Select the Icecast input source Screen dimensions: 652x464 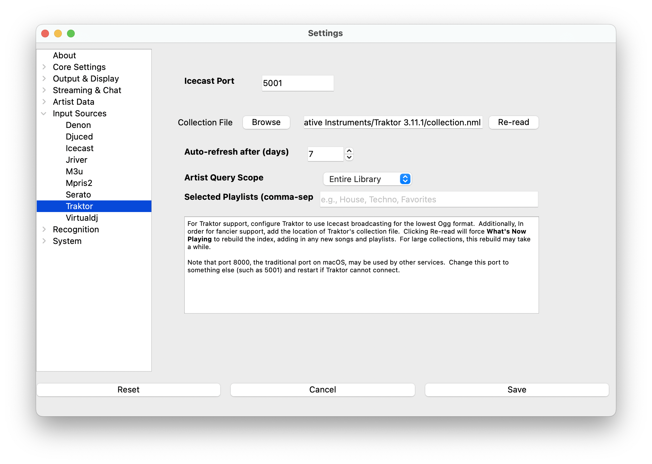[80, 148]
